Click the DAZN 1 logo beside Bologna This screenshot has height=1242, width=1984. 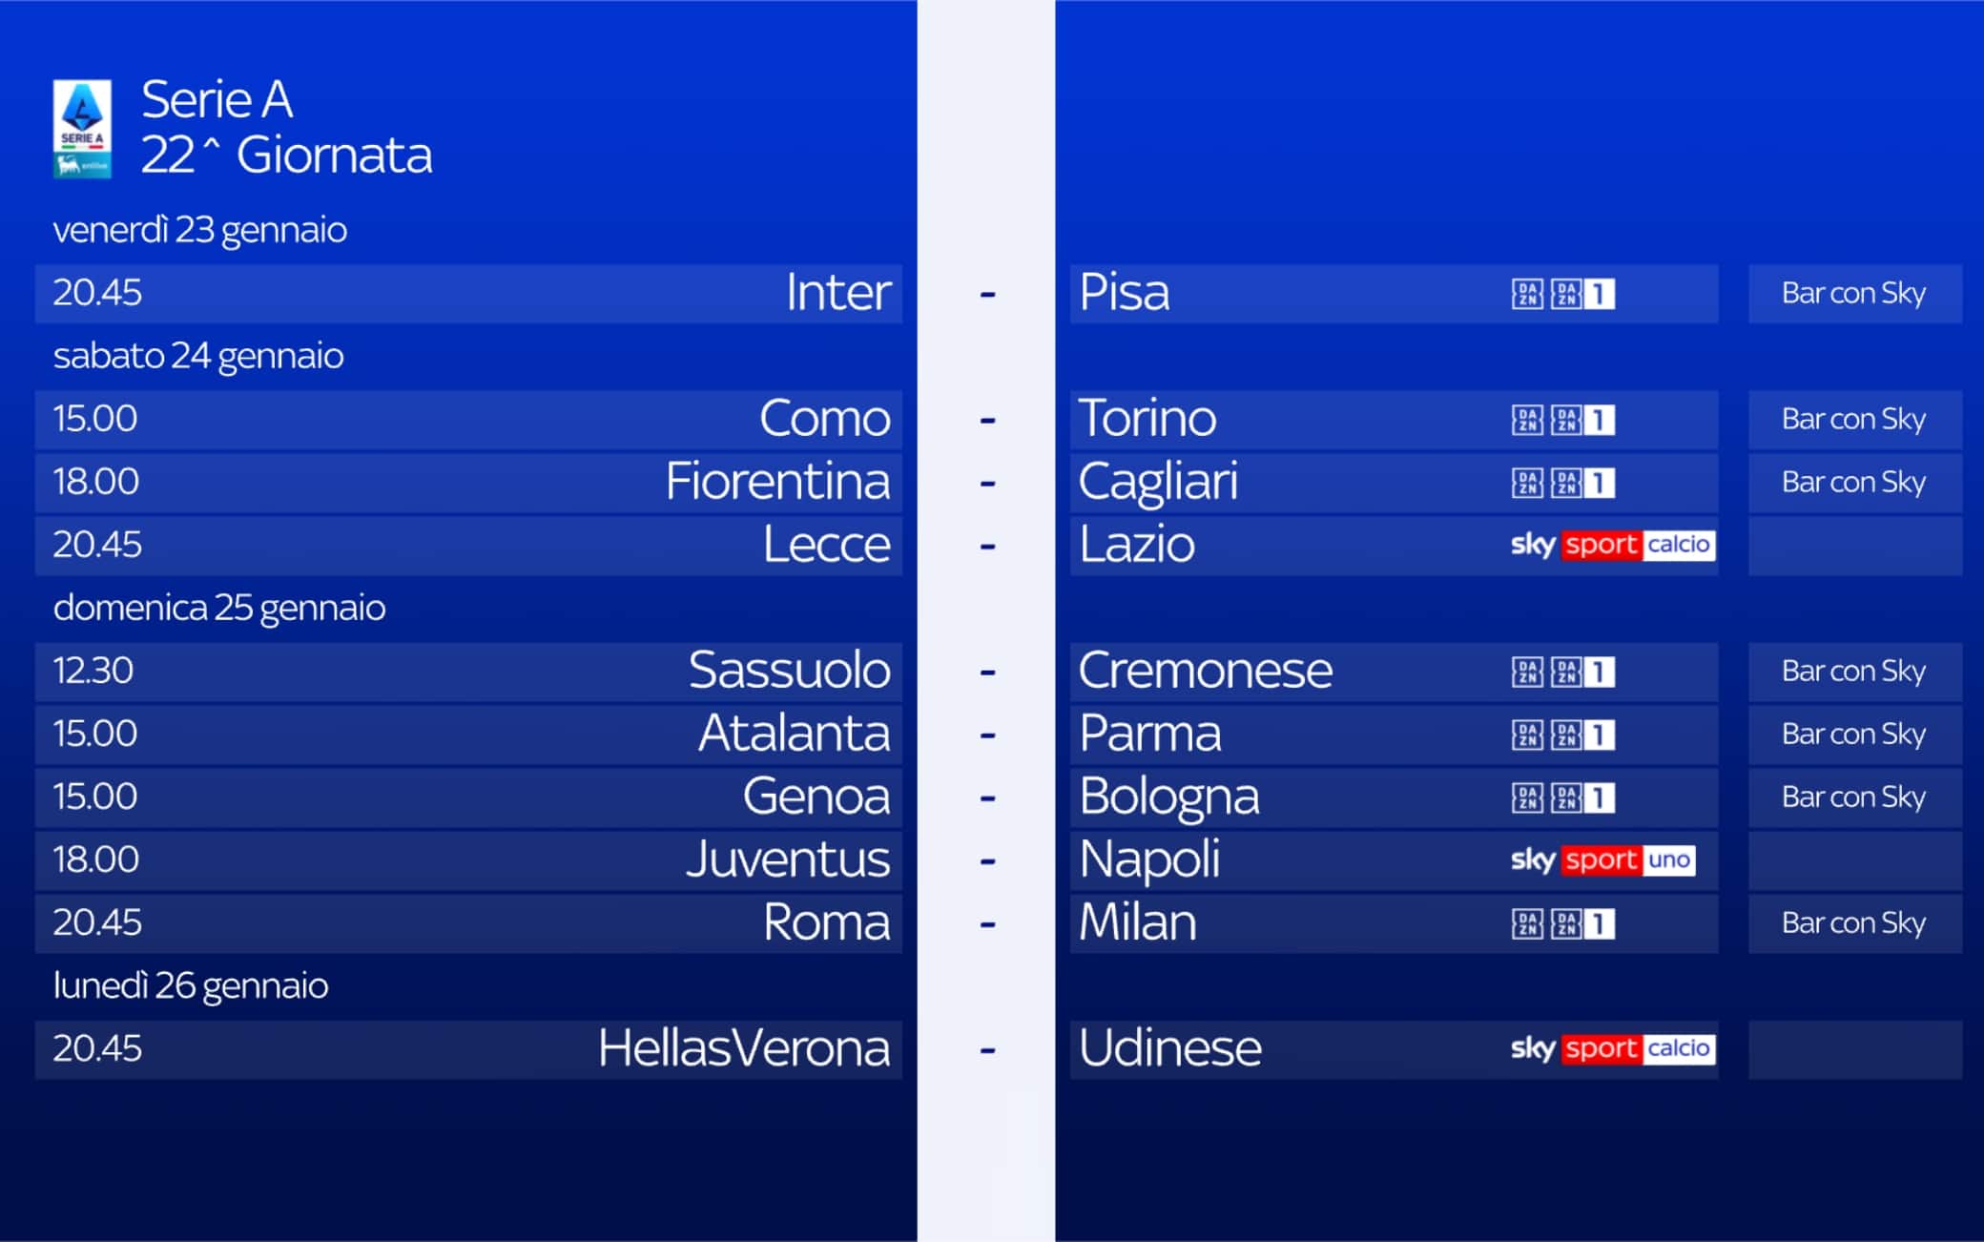point(1582,797)
